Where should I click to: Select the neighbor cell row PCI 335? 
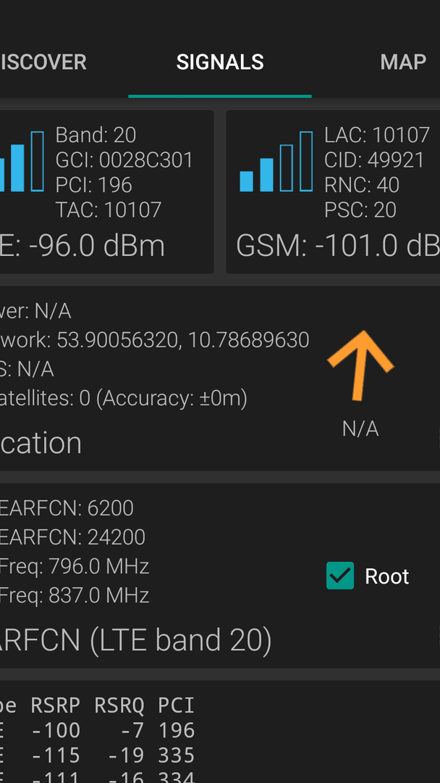pyautogui.click(x=98, y=755)
